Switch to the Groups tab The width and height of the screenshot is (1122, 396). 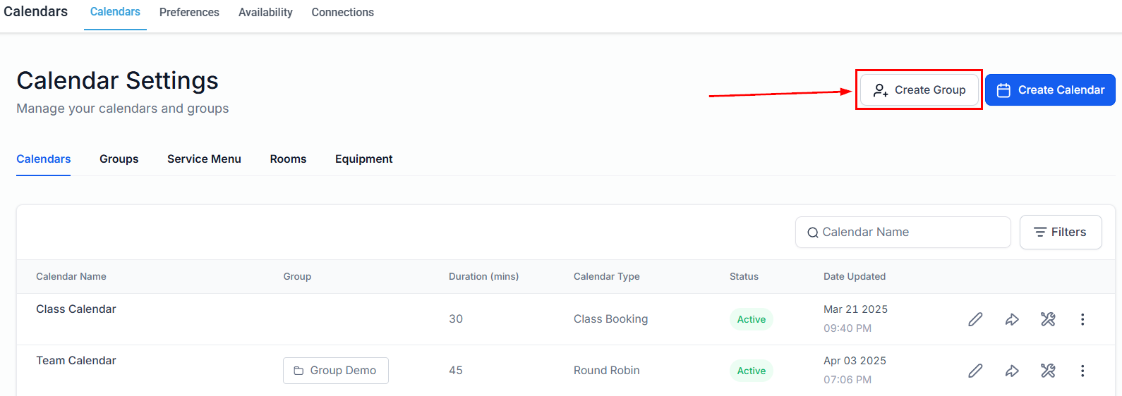[x=119, y=159]
